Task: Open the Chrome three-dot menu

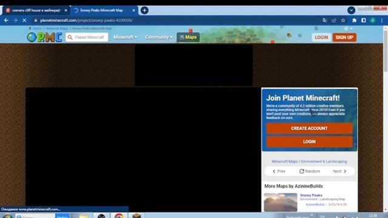Action: 382,20
